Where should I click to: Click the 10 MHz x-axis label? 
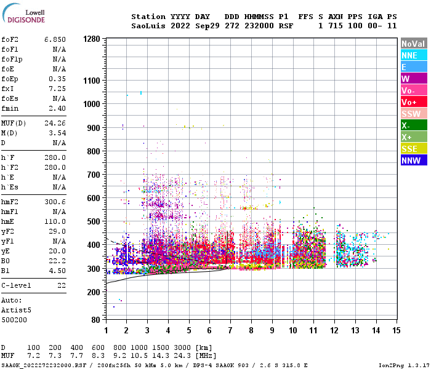click(293, 330)
